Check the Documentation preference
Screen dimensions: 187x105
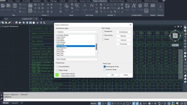(57, 66)
